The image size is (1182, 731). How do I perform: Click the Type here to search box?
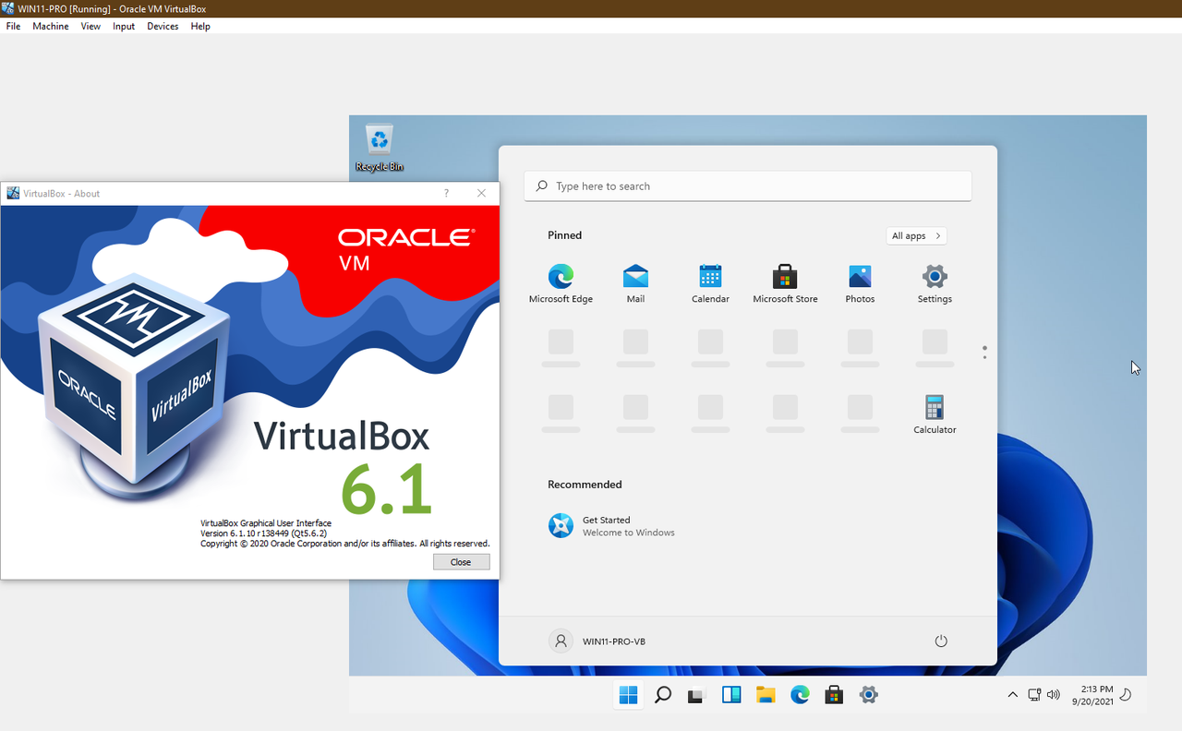748,186
